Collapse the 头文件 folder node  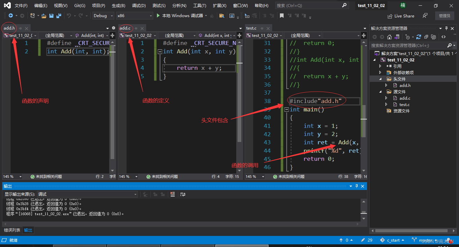pos(380,79)
